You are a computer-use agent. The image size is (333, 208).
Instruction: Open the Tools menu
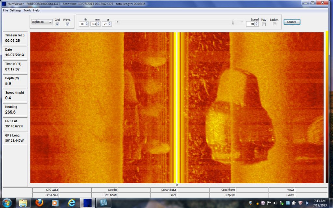(x=27, y=10)
